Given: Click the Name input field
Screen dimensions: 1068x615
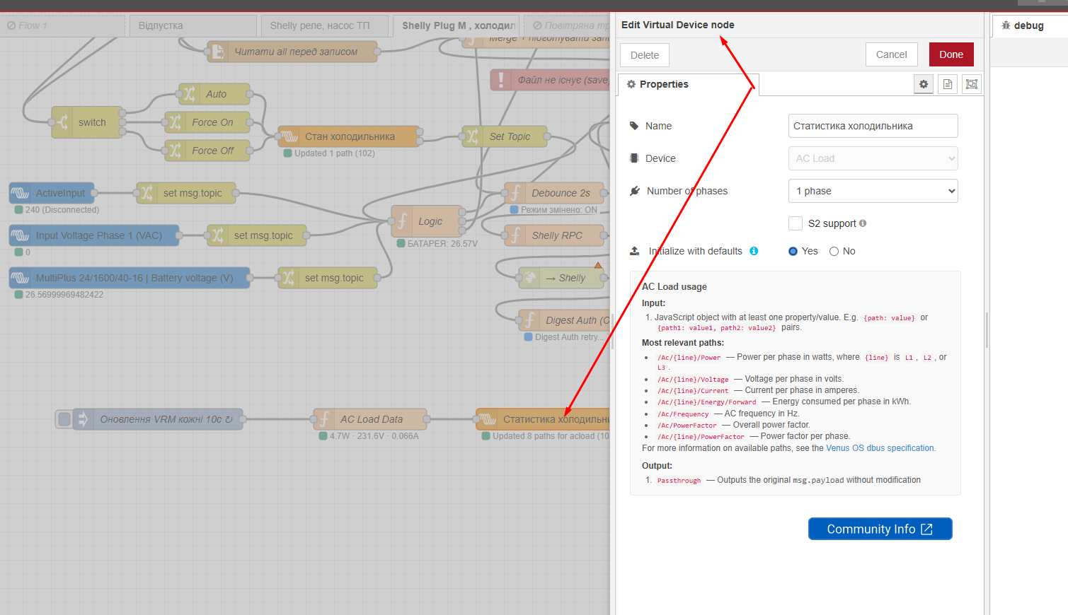Looking at the screenshot, I should pos(873,126).
